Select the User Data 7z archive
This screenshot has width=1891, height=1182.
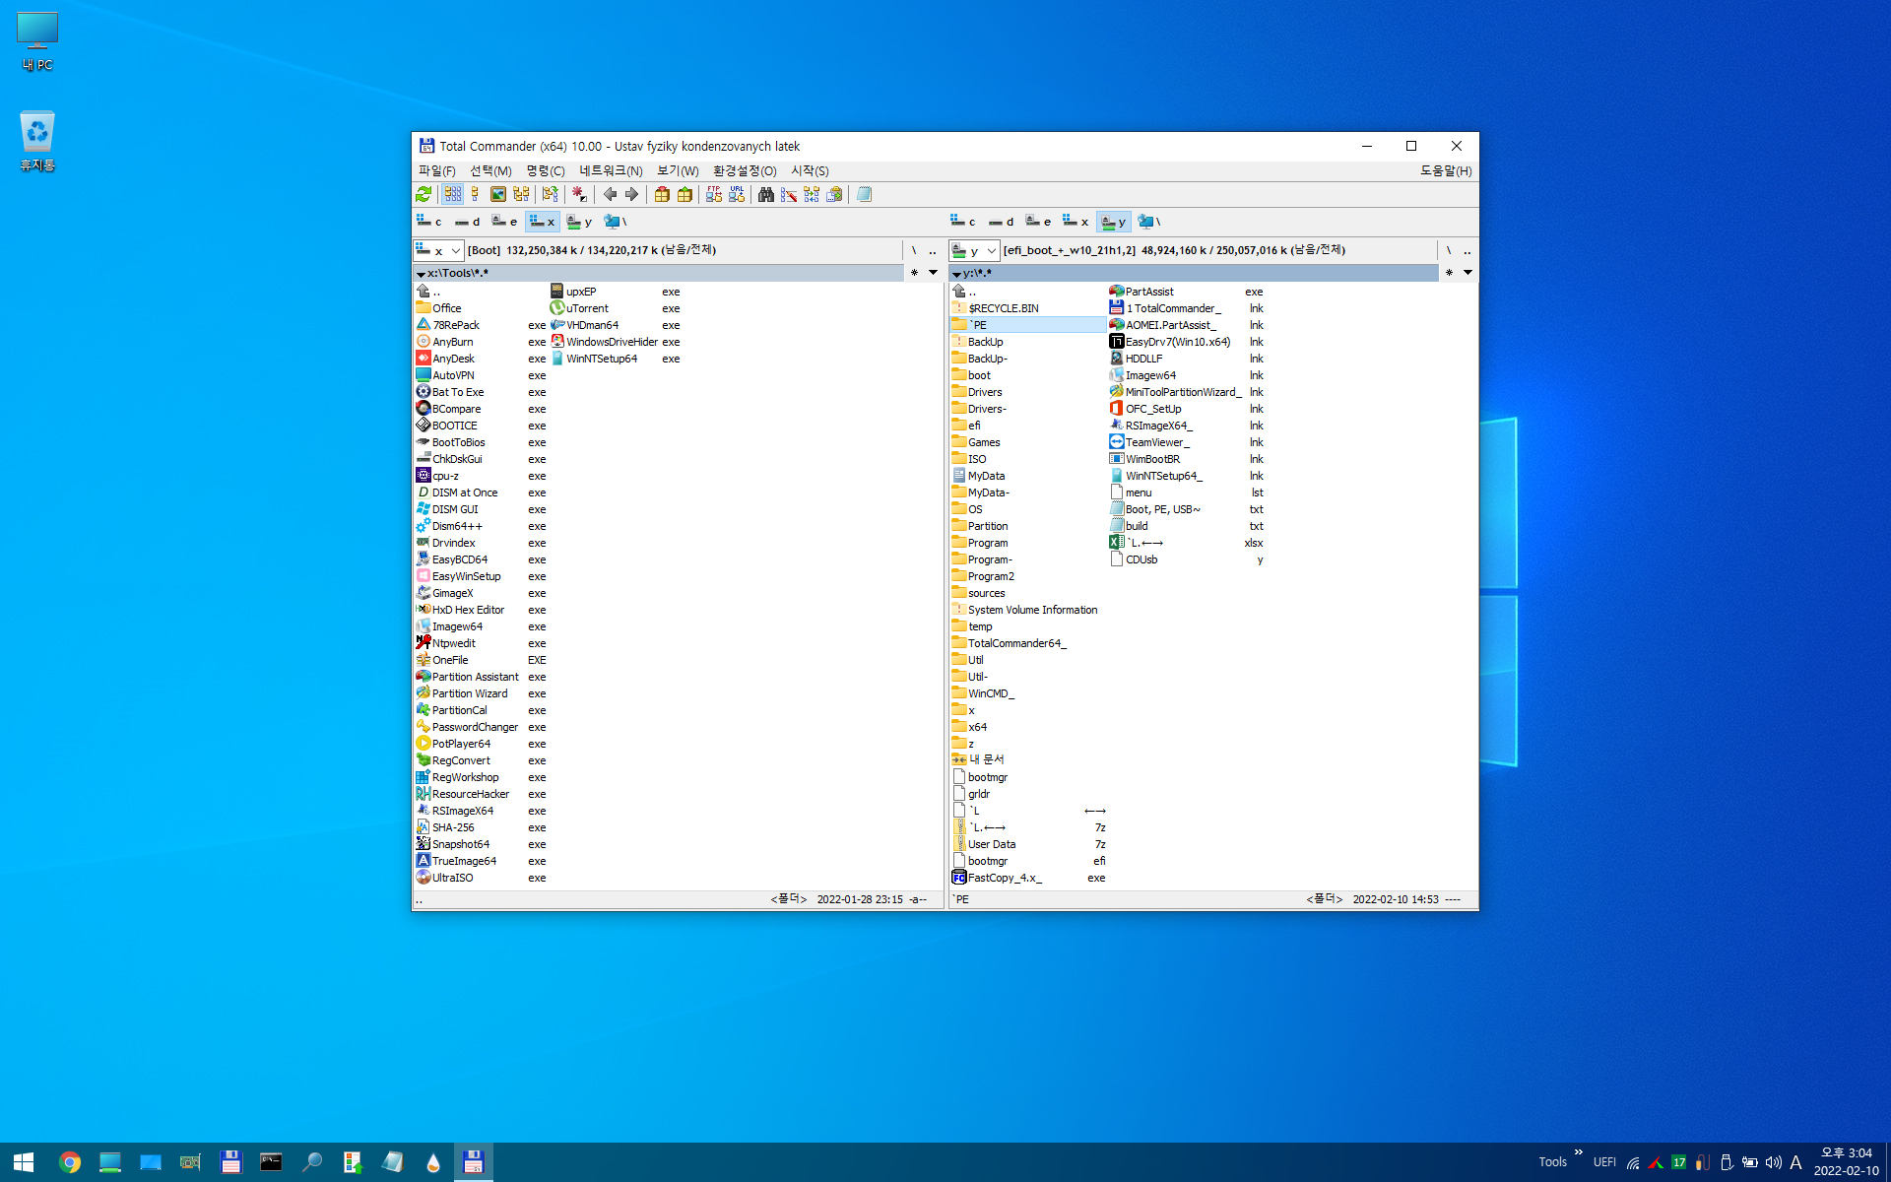(x=1028, y=844)
